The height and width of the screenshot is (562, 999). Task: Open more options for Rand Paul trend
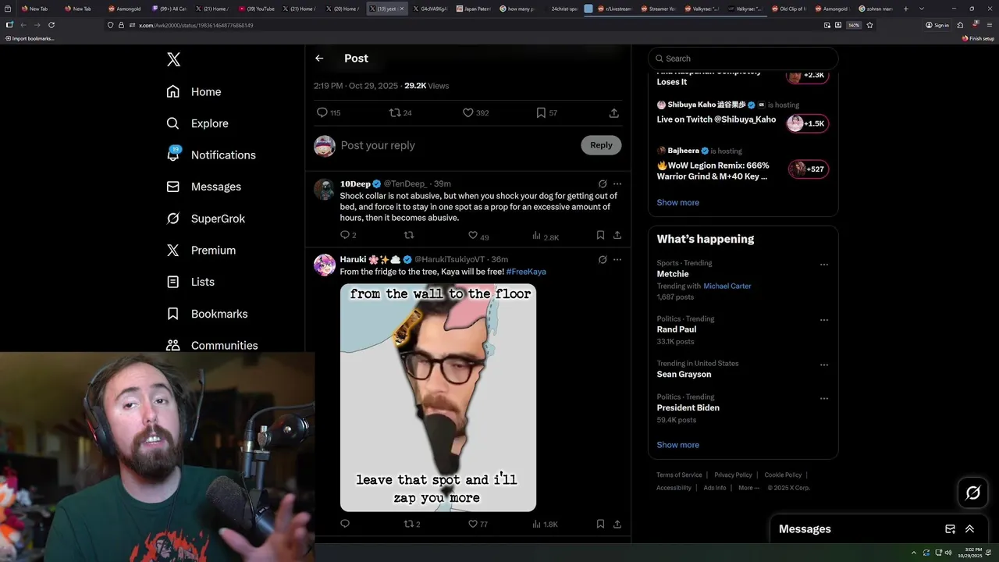click(823, 320)
